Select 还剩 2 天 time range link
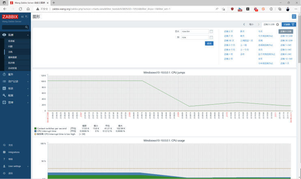The width and height of the screenshot is (301, 179). point(228,32)
